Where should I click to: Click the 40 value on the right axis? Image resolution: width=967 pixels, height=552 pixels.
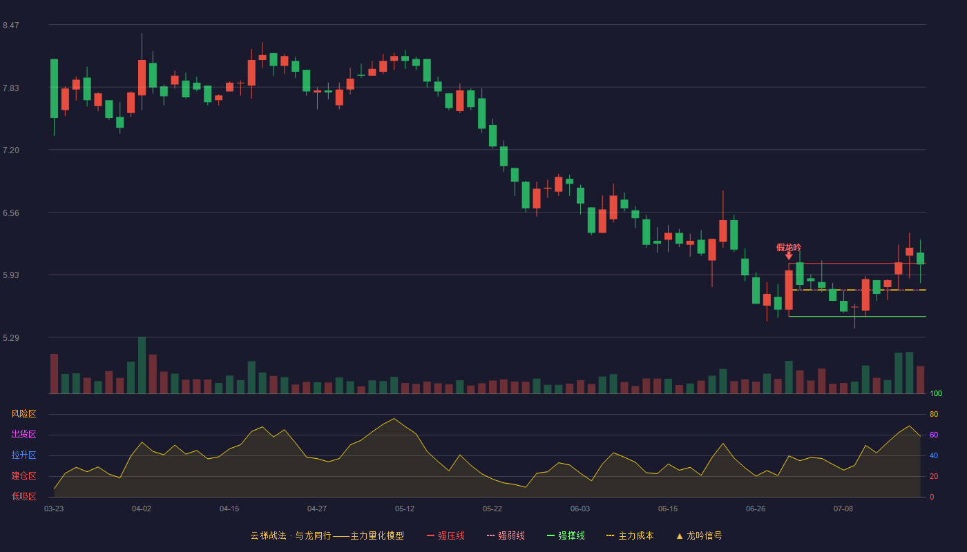(x=934, y=455)
